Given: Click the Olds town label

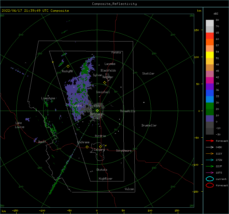Looking at the screenshot, I should 97,106.
